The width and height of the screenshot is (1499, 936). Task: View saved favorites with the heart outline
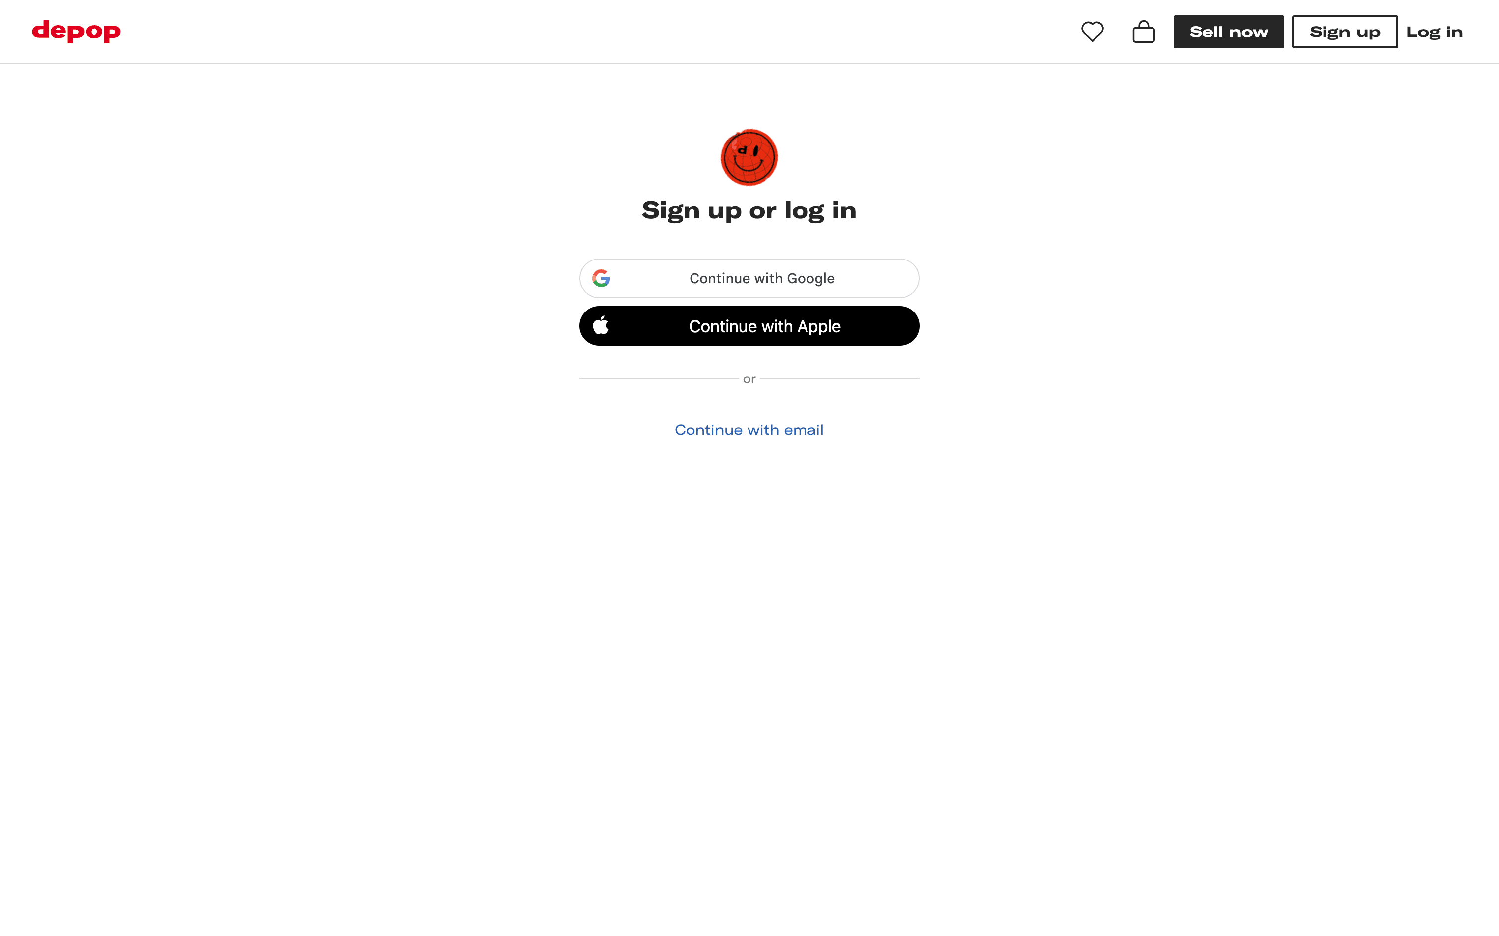tap(1092, 32)
